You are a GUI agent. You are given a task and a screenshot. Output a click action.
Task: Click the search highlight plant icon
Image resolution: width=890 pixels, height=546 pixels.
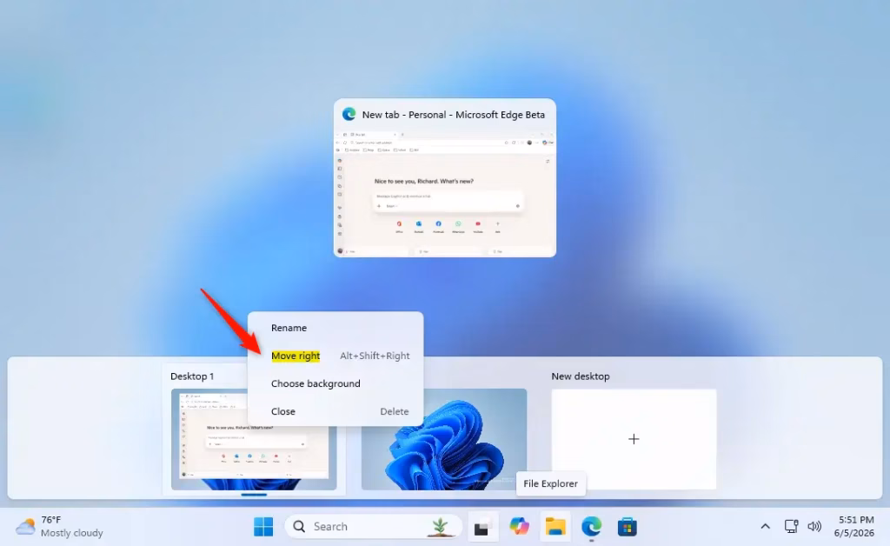click(439, 526)
